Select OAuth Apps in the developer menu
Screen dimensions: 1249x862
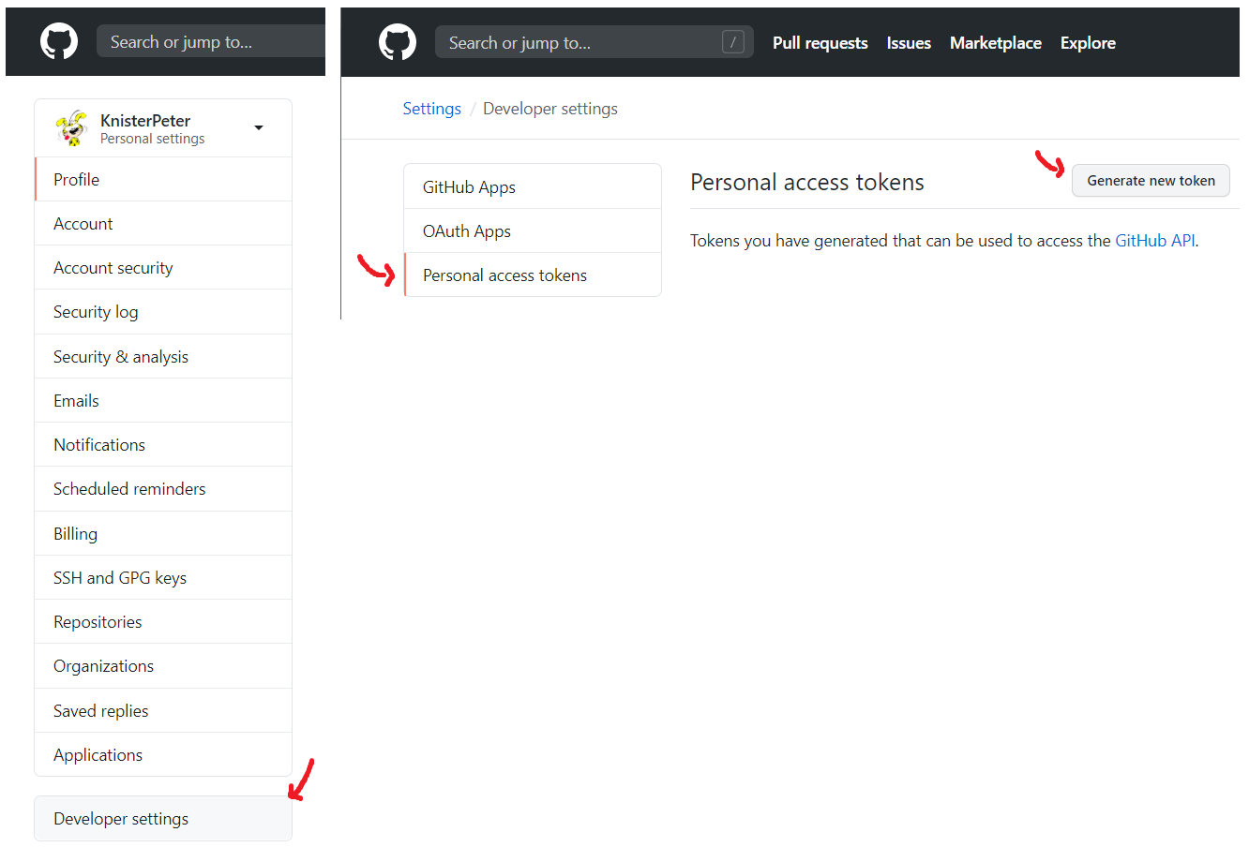pyautogui.click(x=533, y=230)
